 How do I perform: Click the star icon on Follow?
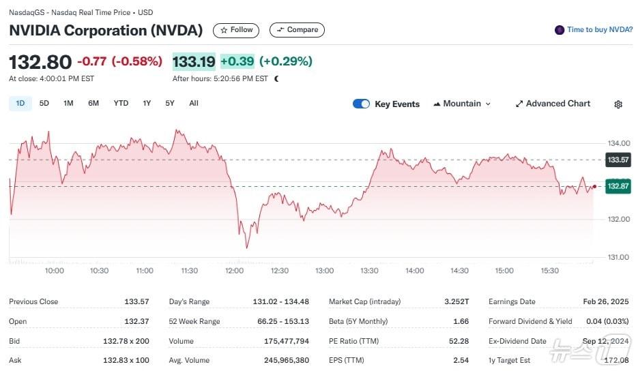[224, 30]
